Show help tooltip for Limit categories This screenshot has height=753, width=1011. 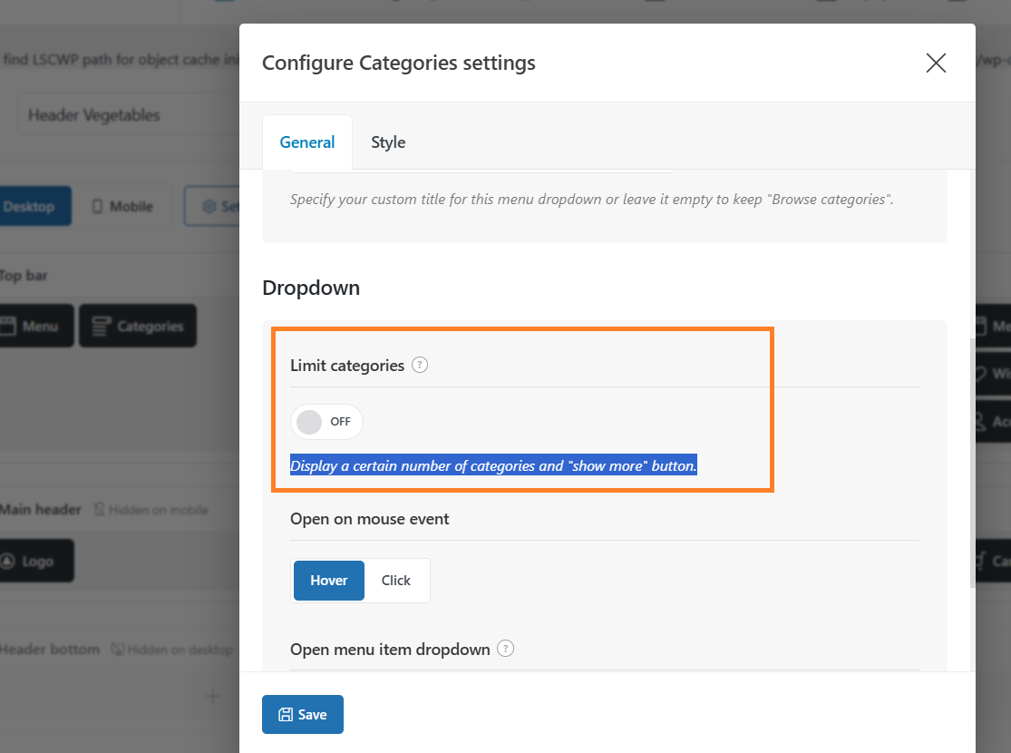pyautogui.click(x=420, y=366)
